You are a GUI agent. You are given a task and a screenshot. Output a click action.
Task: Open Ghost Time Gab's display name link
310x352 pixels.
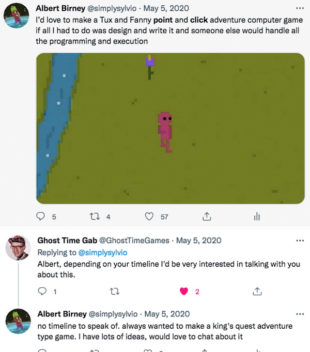tap(67, 241)
